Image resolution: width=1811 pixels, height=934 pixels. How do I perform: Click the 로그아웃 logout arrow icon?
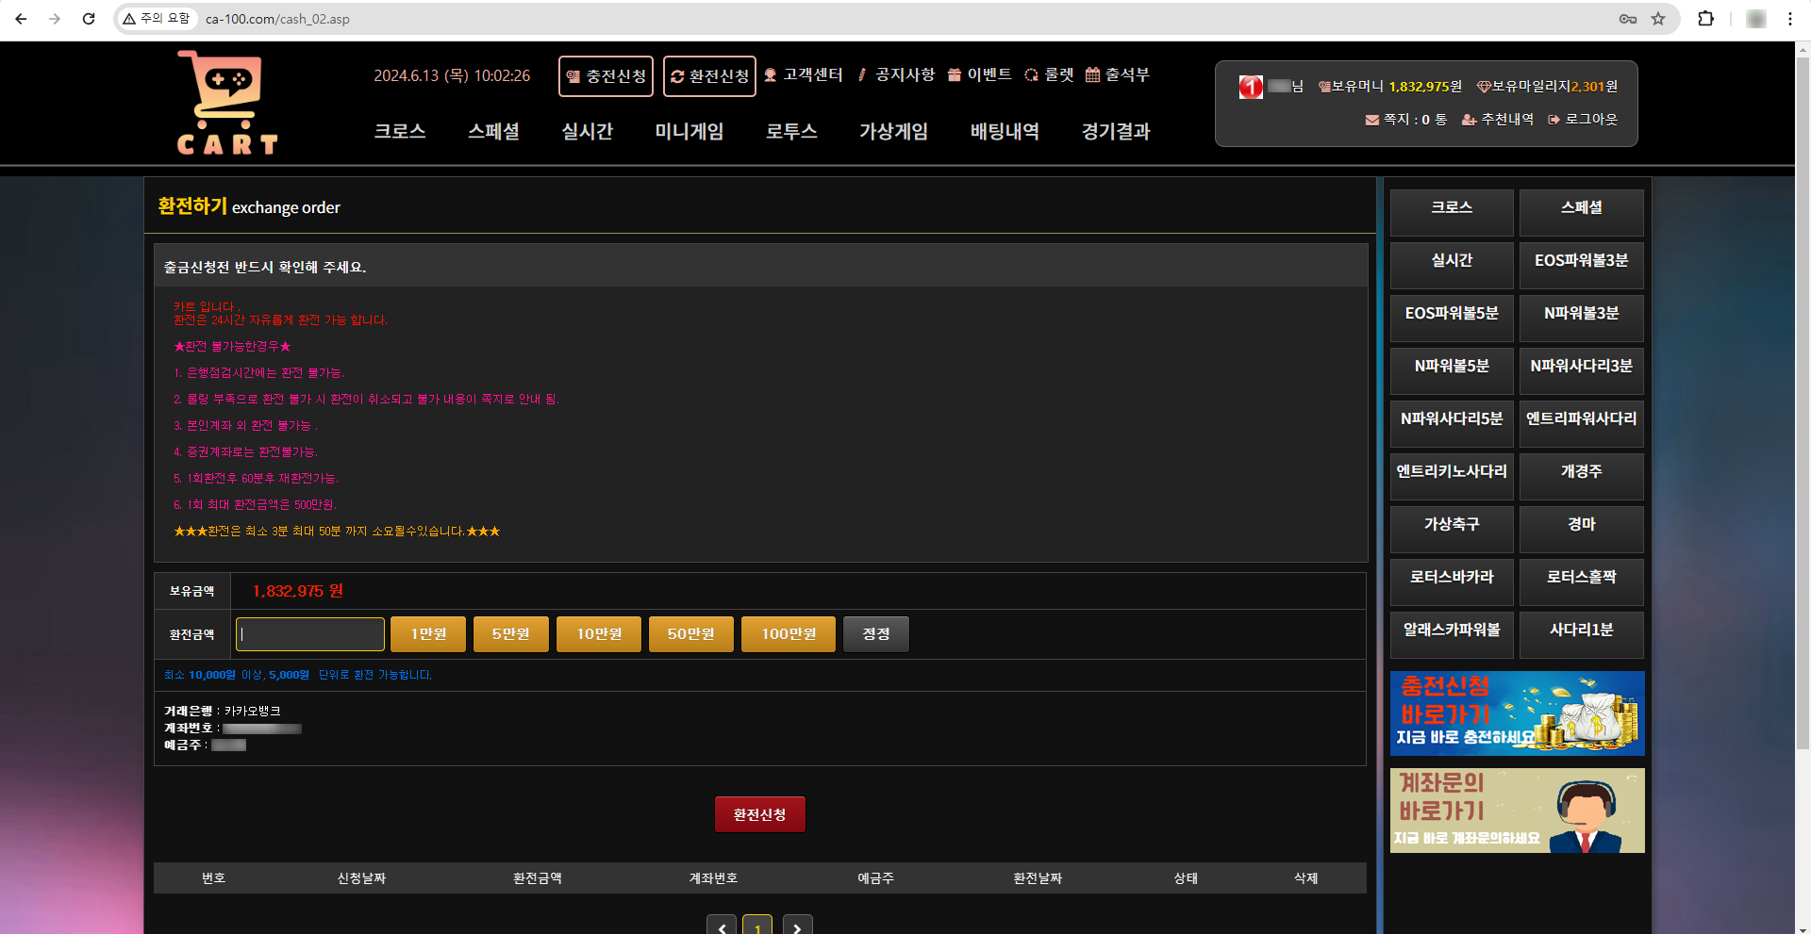[x=1553, y=120]
